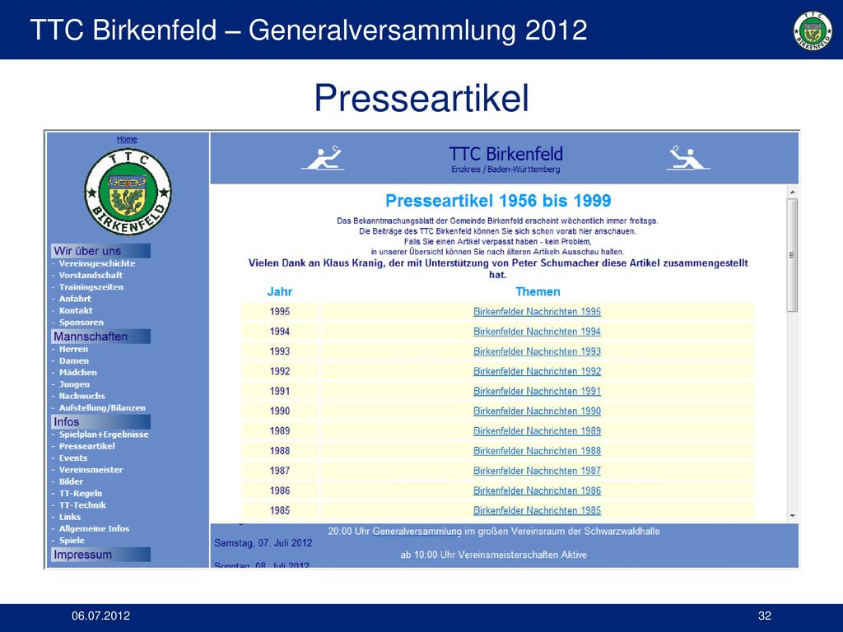Click the Jahr column header

280,292
